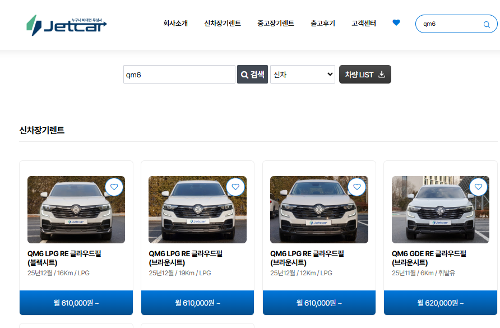Toggle favorite heart on QM6 GDE RE card
The height and width of the screenshot is (328, 500).
click(478, 187)
